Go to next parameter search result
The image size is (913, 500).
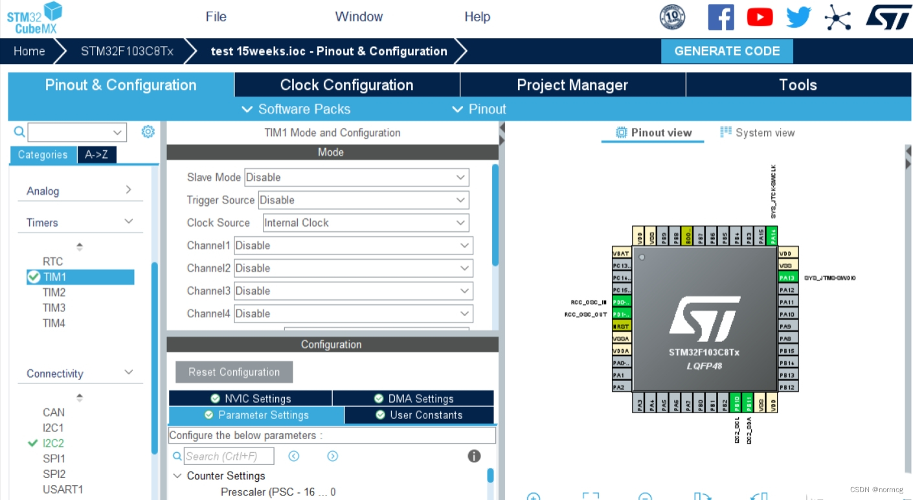pos(333,457)
